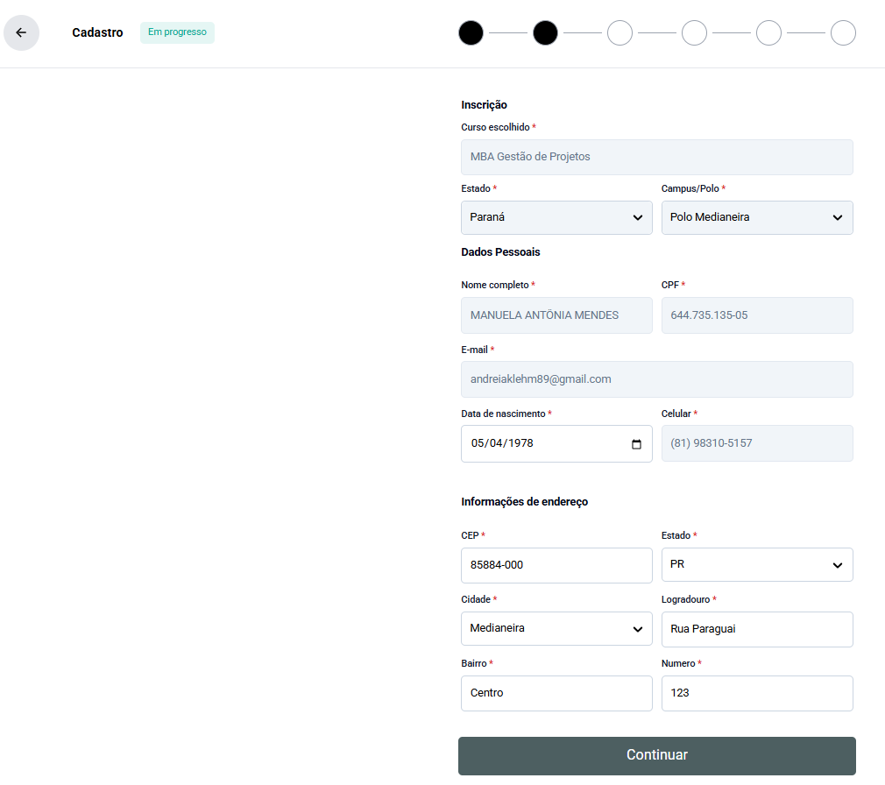Screen dimensions: 885x785
Task: Select the fifth progress step circle
Action: [768, 32]
